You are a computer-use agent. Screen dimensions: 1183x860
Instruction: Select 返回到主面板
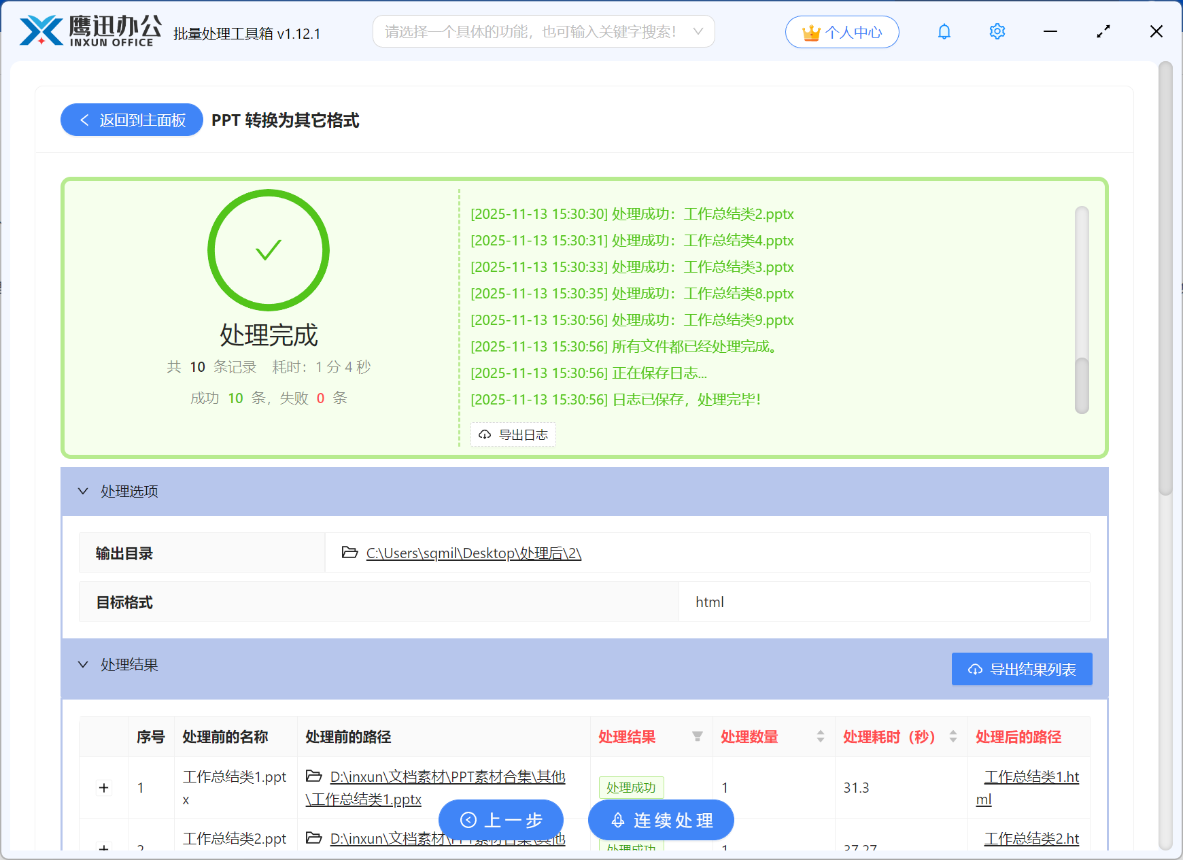point(131,120)
